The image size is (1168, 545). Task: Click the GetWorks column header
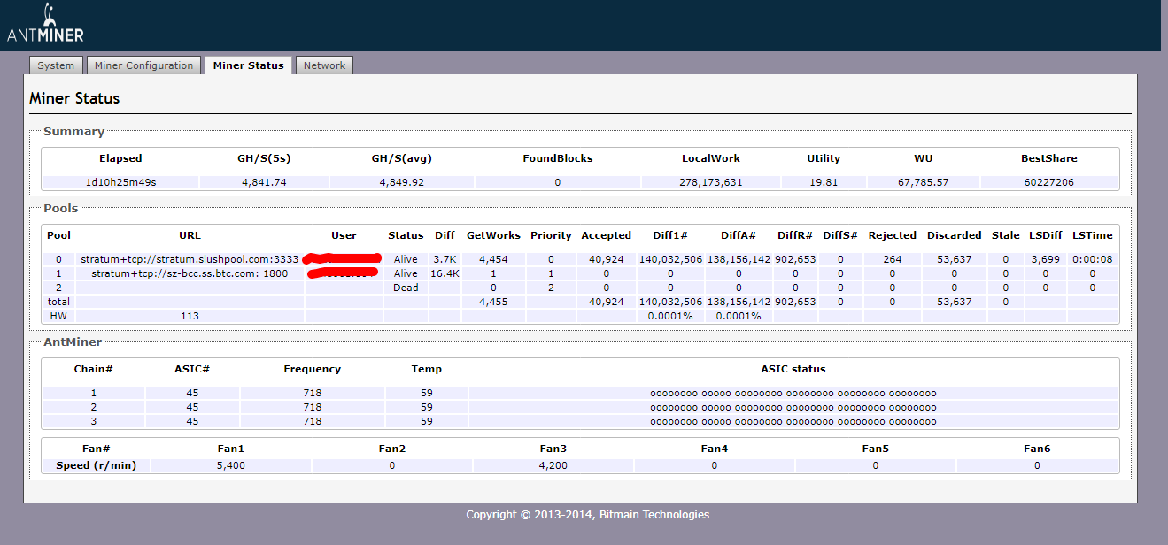pyautogui.click(x=492, y=235)
